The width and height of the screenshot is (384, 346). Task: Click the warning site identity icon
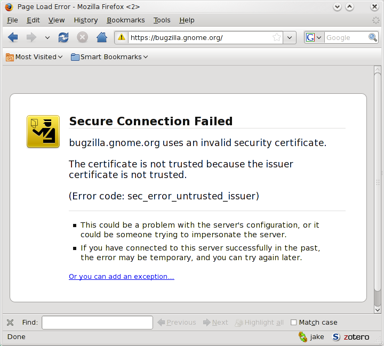(x=122, y=37)
